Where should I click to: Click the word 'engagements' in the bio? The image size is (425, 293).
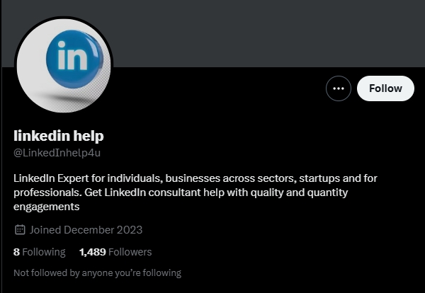(46, 207)
